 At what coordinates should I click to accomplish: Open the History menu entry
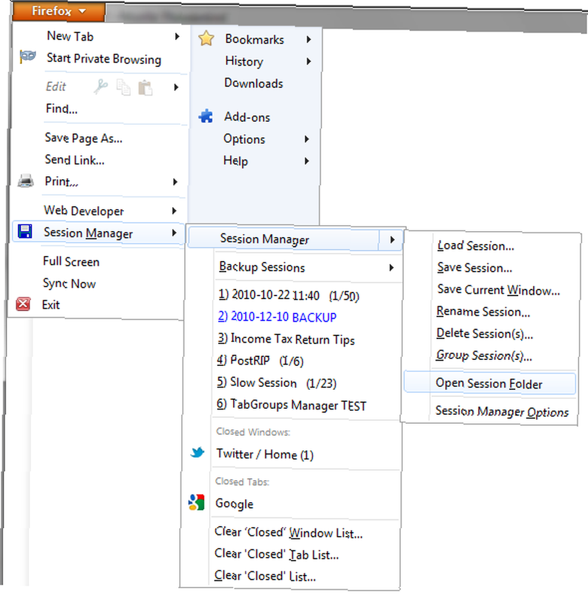click(244, 61)
